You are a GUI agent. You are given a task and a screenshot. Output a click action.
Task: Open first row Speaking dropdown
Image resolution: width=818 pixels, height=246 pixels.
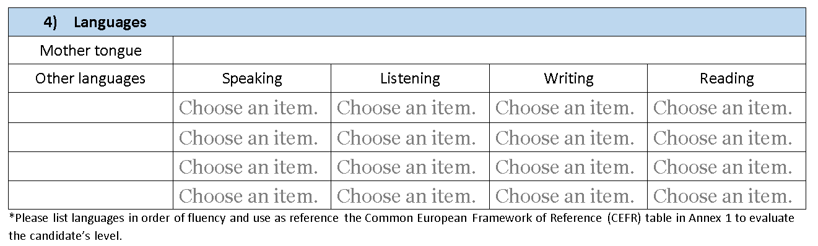(248, 108)
